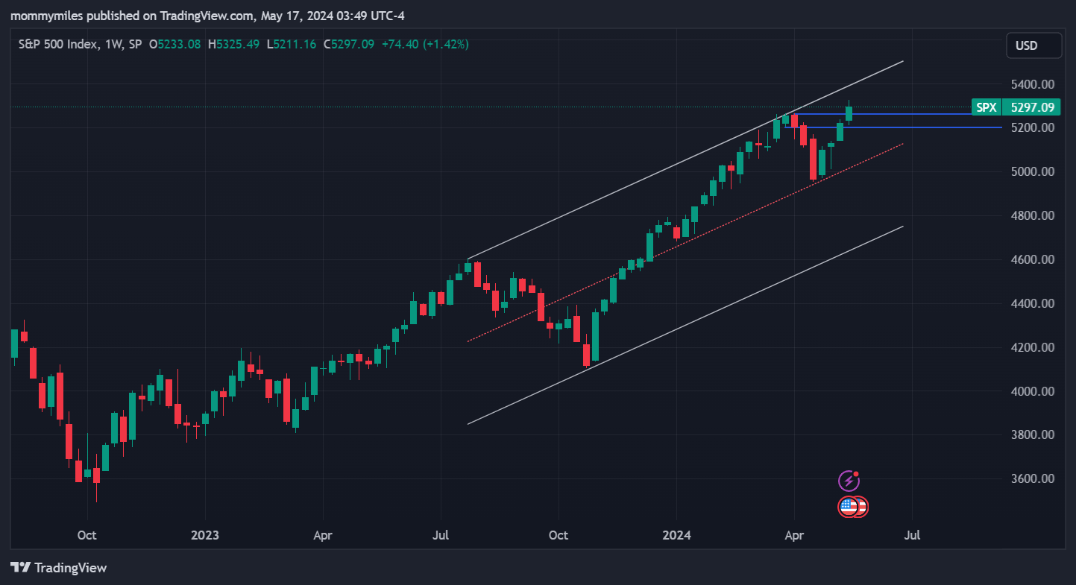Screen dimensions: 1076x585
Task: Click the 4000.00 price axis label
Action: pyautogui.click(x=1033, y=391)
